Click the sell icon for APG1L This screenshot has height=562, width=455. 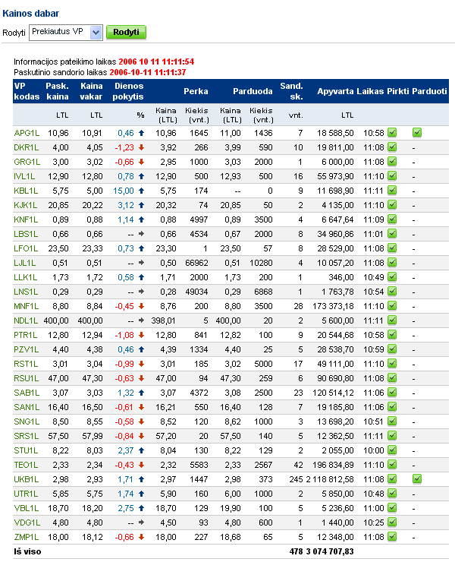[x=417, y=133]
